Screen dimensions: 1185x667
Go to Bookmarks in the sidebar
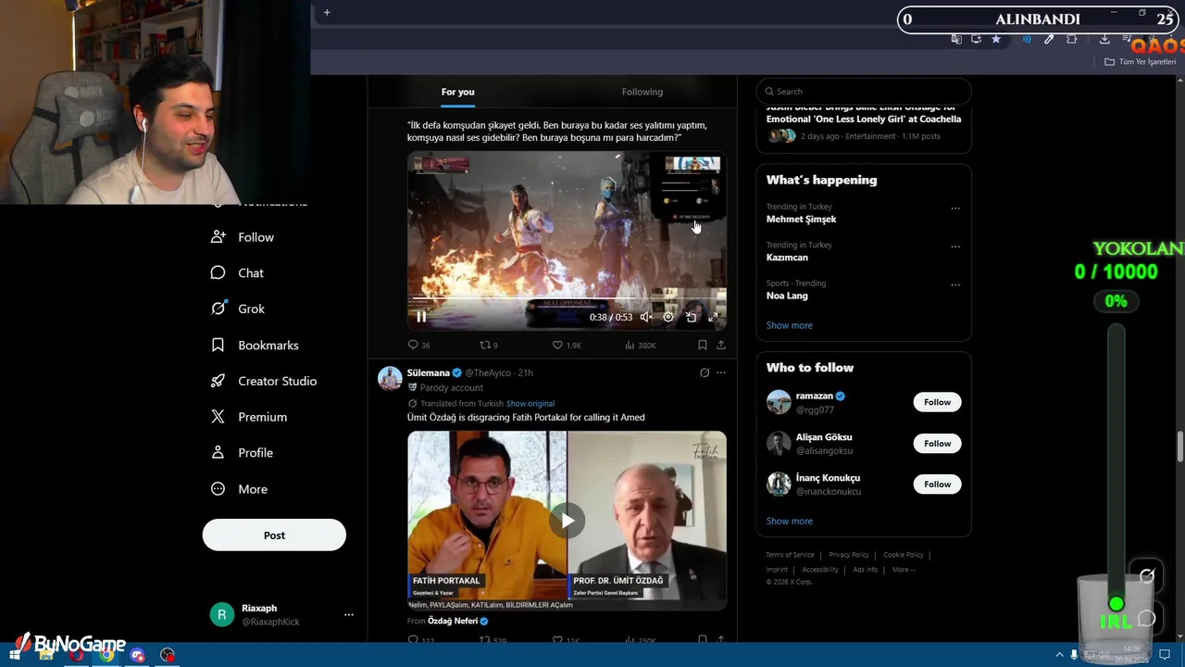[255, 346]
